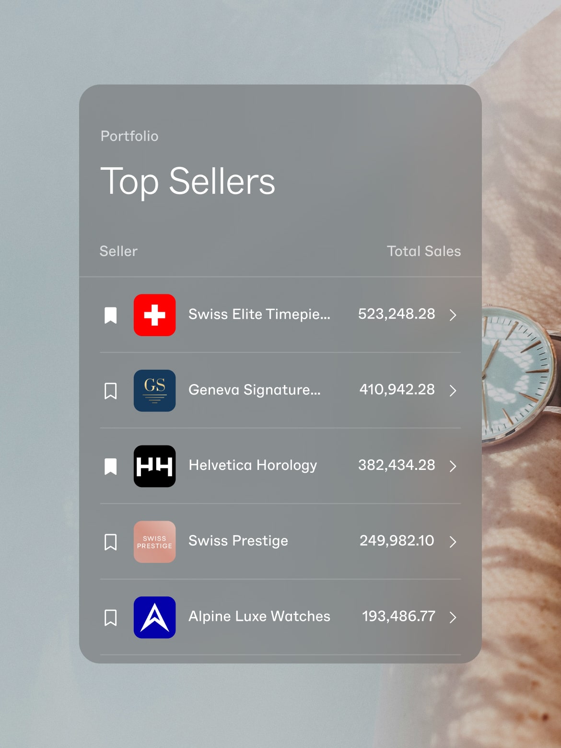
Task: Click the Alpine Luxe Watches blue logo
Action: (154, 617)
